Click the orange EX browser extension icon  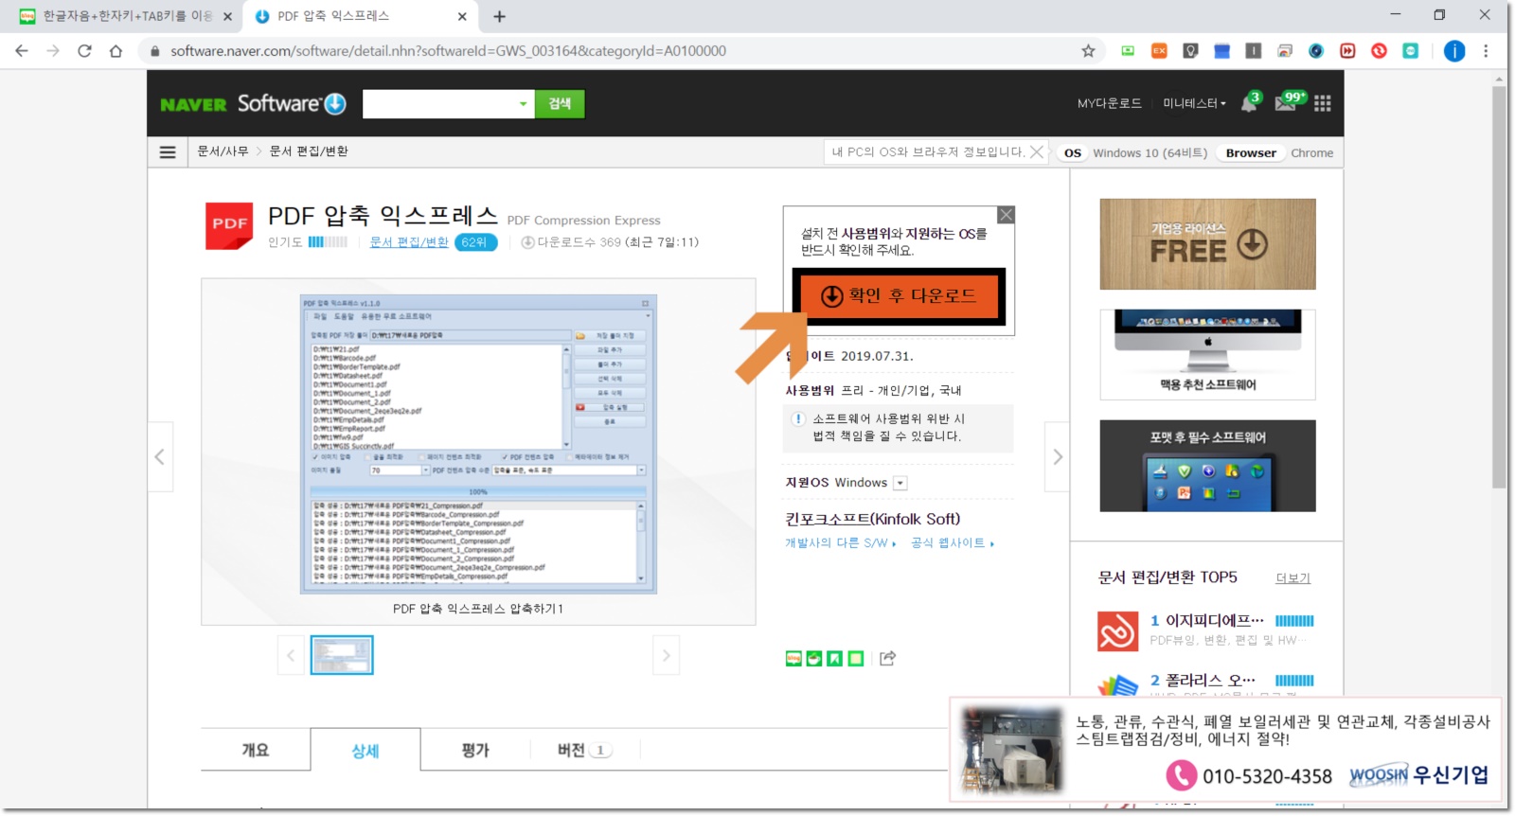click(1159, 51)
